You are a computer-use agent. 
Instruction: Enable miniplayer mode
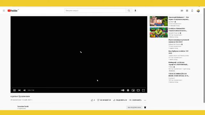coord(133,90)
